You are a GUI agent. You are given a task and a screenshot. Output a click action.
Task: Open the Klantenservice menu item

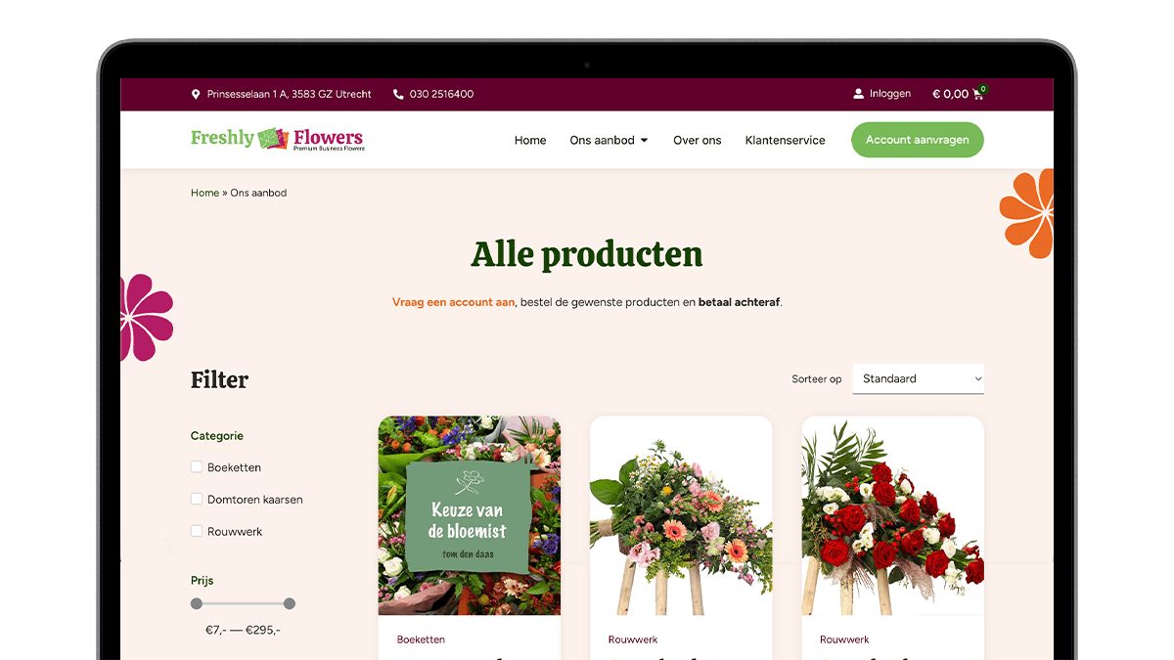point(785,141)
